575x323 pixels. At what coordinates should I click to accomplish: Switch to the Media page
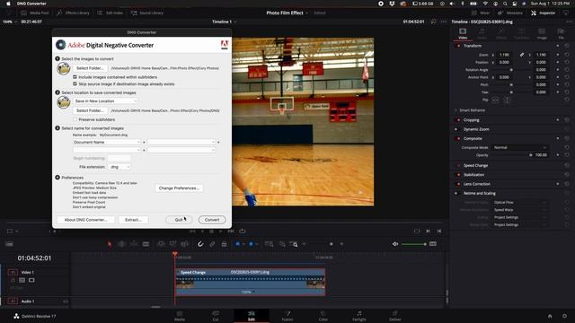(180, 316)
